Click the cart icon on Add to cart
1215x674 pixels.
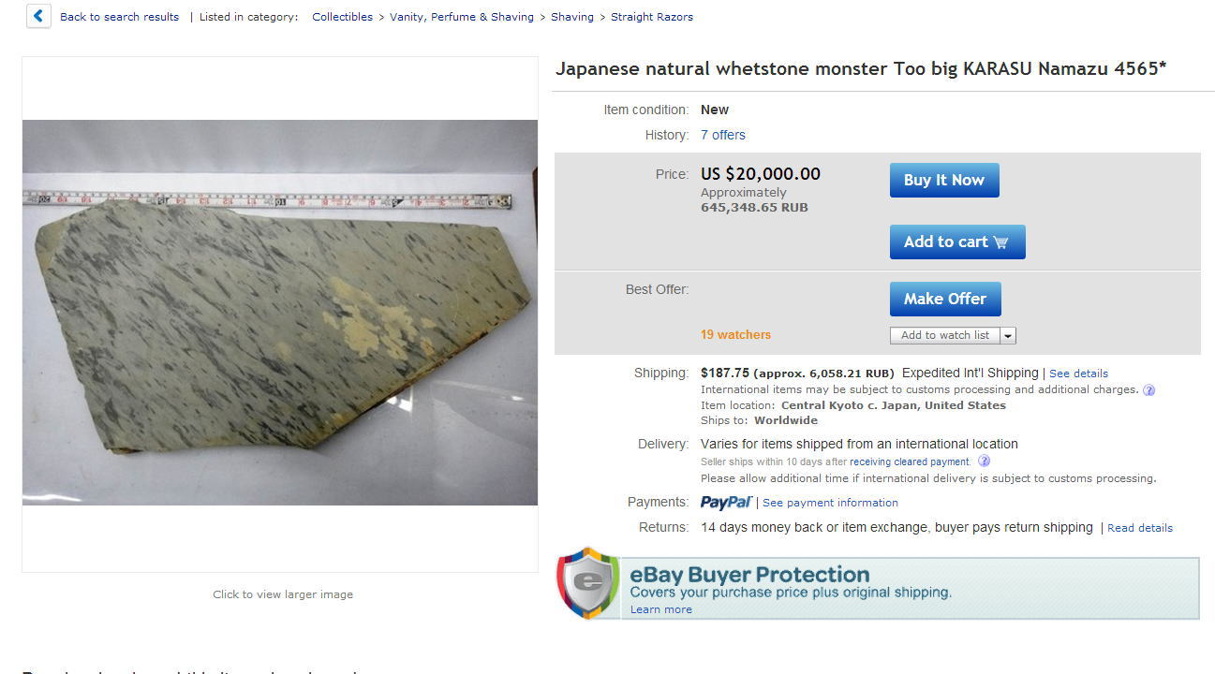[x=1000, y=242]
